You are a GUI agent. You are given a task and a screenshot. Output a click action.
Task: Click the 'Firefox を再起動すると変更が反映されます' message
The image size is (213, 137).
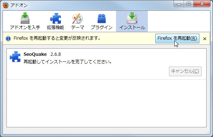[57, 38]
